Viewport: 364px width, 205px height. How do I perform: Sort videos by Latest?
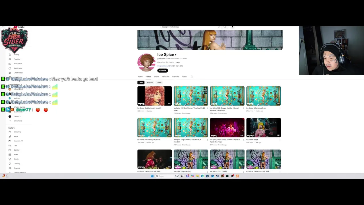(141, 83)
